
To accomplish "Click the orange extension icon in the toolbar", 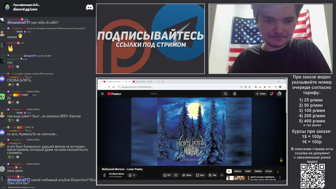I will [x=260, y=87].
